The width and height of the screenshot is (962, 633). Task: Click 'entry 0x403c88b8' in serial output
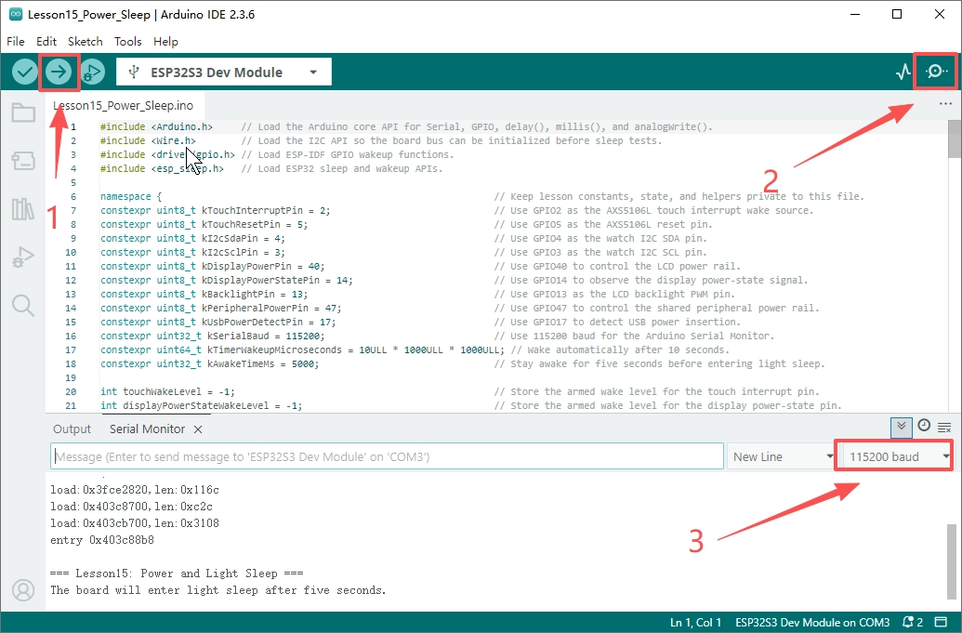[102, 540]
